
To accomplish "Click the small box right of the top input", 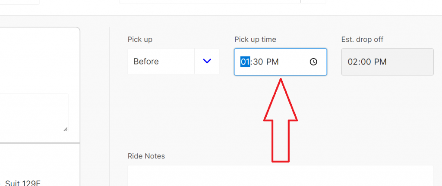I will tap(313, 2).
